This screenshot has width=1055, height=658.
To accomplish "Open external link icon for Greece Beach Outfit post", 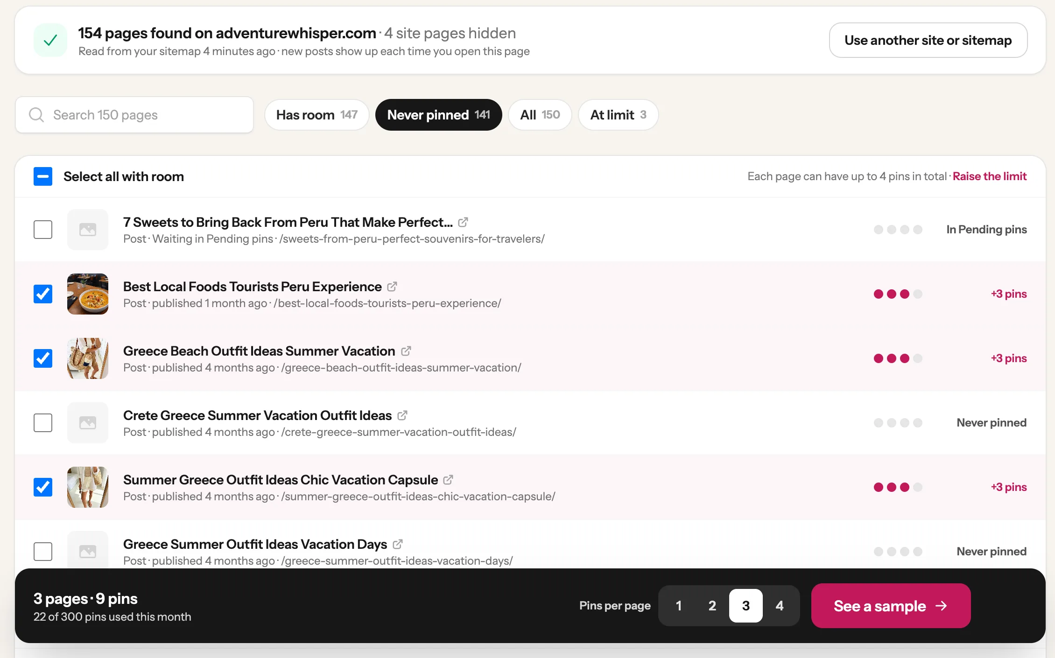I will point(406,351).
